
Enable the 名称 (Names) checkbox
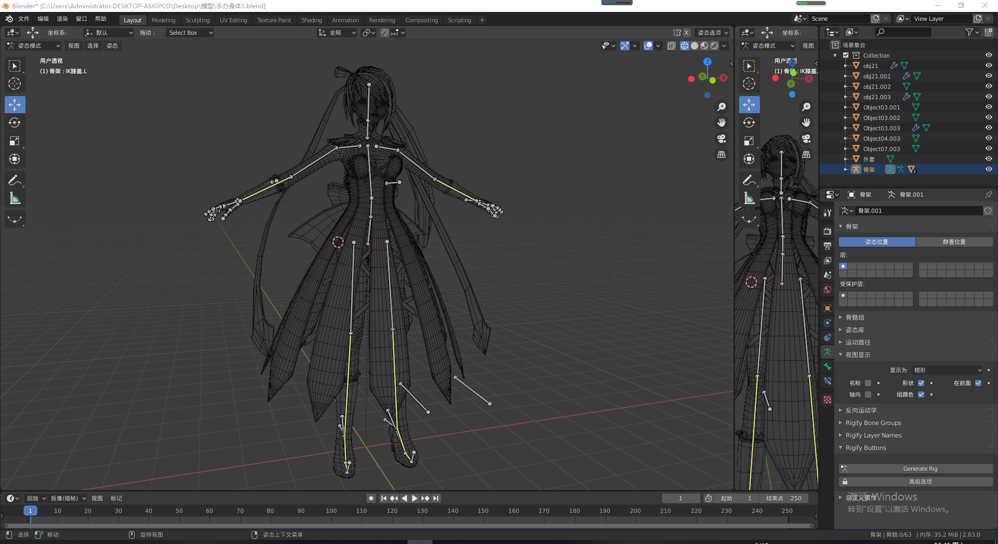click(868, 383)
